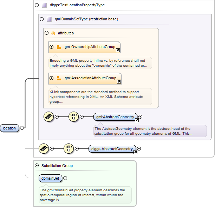Select the location root element
Image resolution: width=215 pixels, height=207 pixels.
point(9,128)
